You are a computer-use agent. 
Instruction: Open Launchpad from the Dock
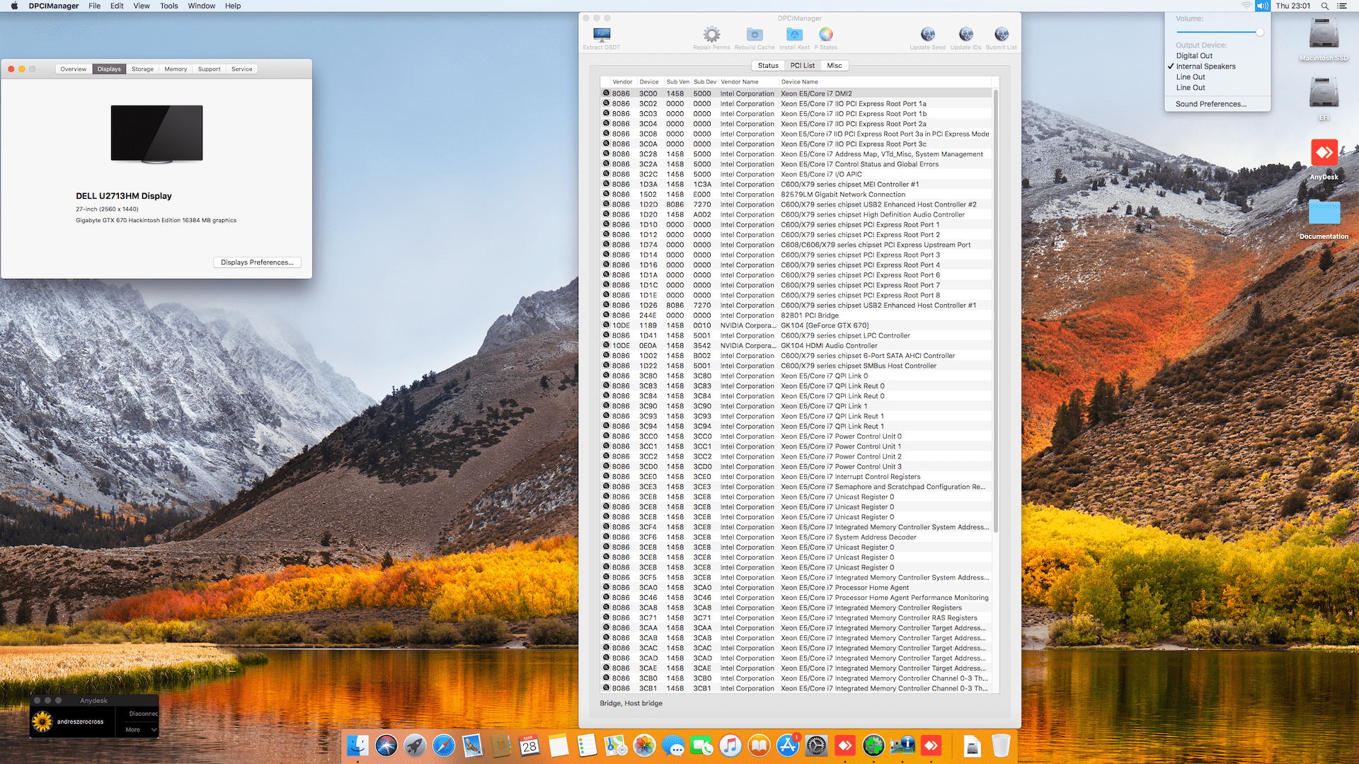pyautogui.click(x=415, y=745)
